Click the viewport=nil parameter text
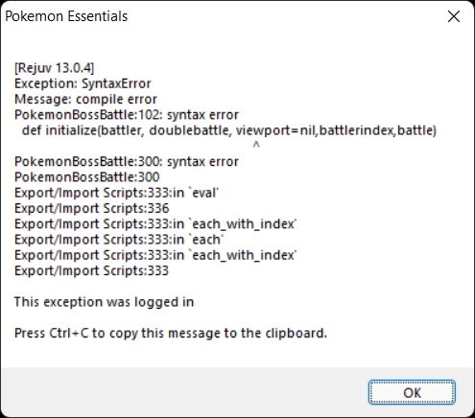This screenshot has height=418, width=475. click(276, 130)
